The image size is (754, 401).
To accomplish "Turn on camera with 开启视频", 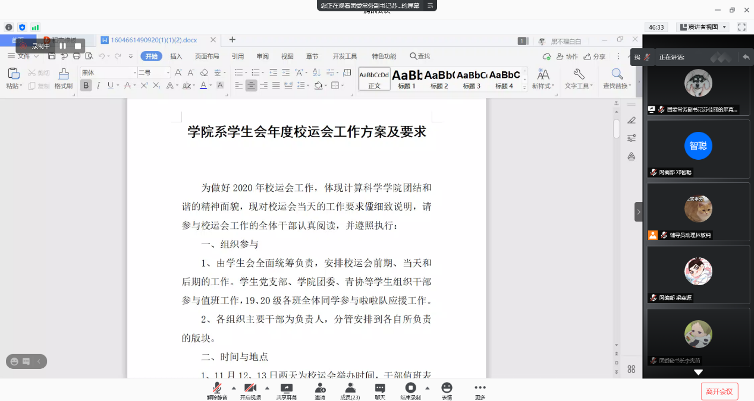I will pyautogui.click(x=250, y=390).
